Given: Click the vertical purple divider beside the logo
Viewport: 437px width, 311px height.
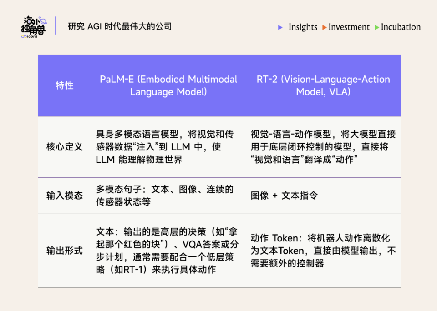Looking at the screenshot, I should [56, 25].
